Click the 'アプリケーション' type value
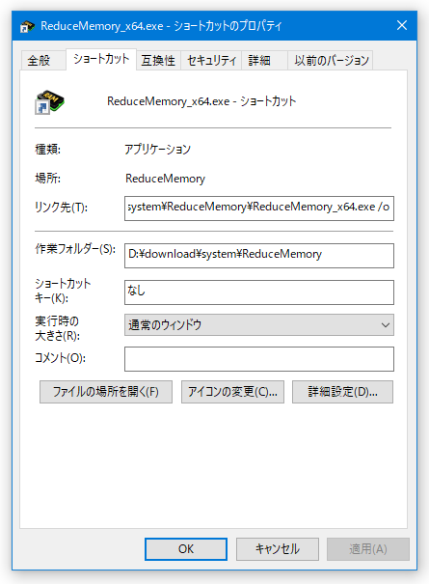The image size is (429, 584). coord(157,150)
